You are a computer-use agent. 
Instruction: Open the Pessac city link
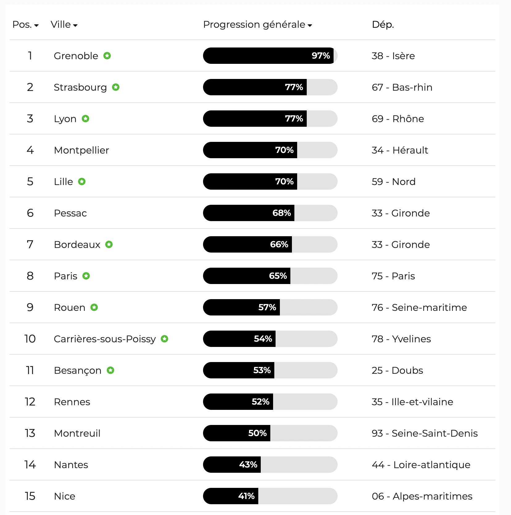click(70, 213)
